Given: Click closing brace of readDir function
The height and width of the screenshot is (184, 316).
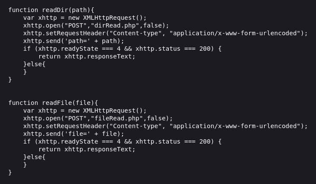Looking at the screenshot, I should [10, 80].
